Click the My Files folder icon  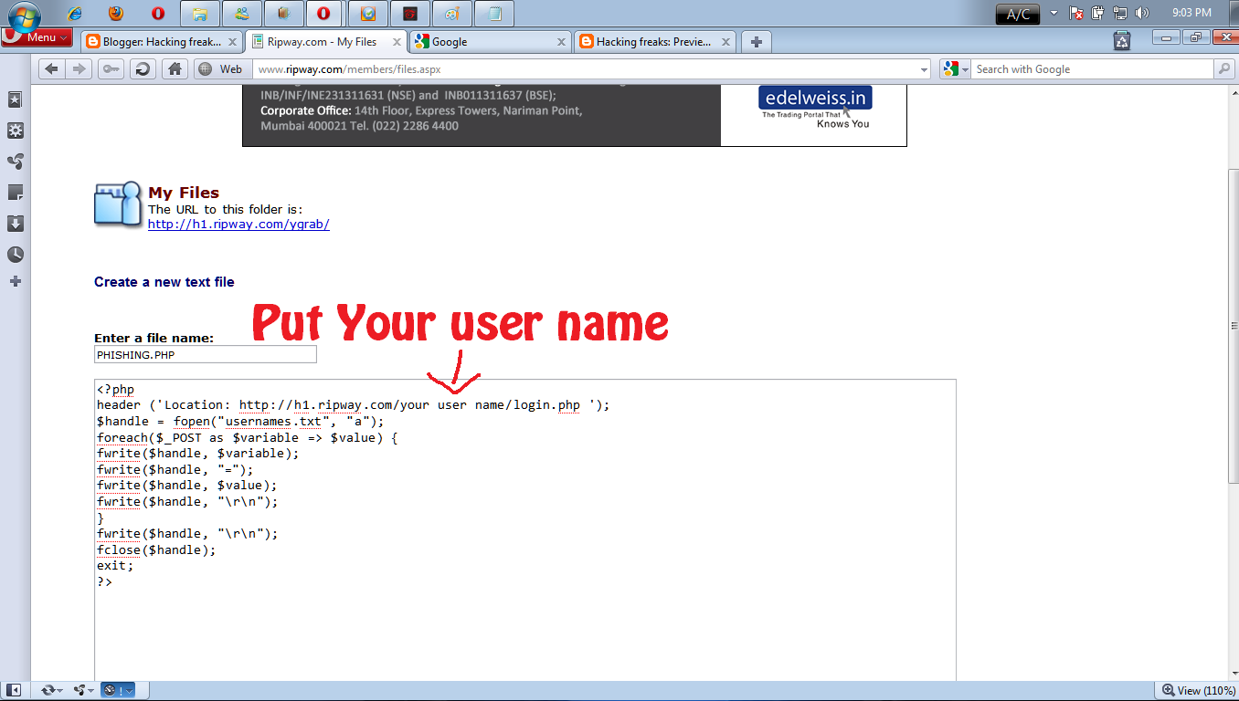pos(118,204)
